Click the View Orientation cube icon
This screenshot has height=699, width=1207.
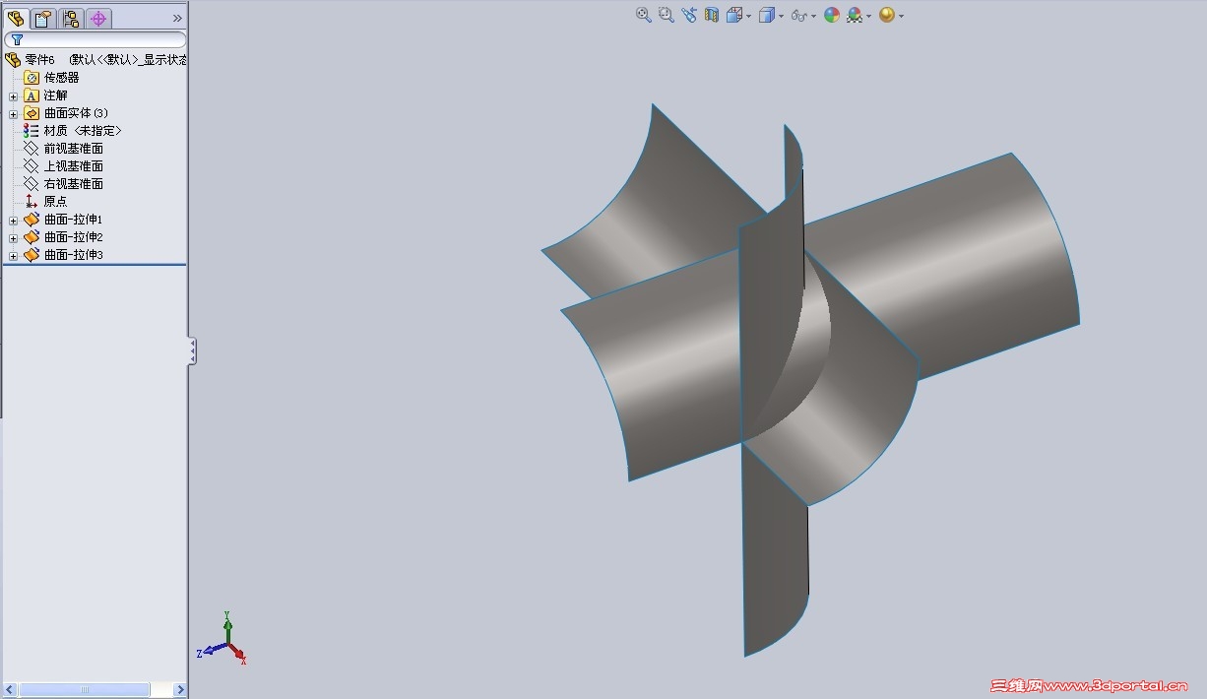733,15
